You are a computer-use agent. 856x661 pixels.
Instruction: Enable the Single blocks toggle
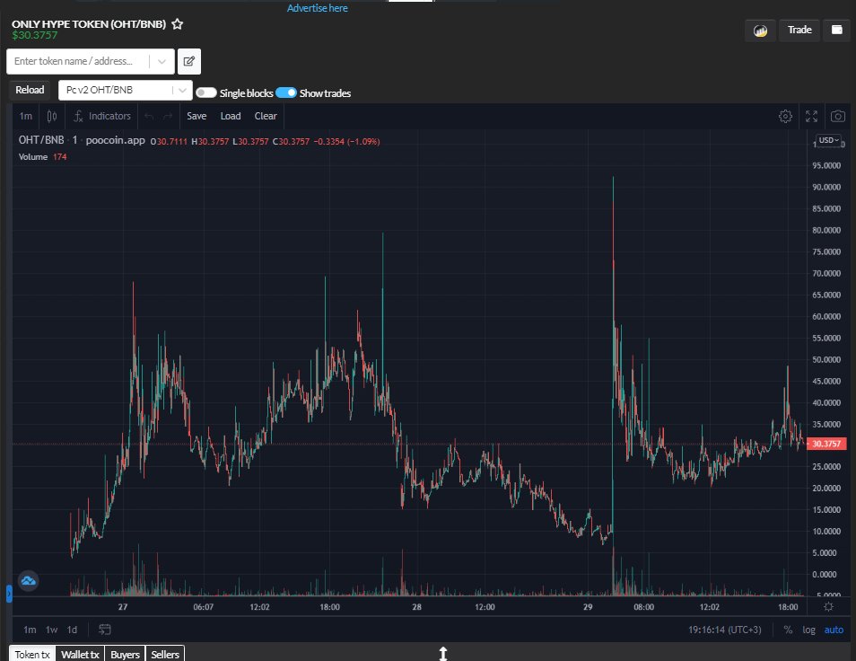click(205, 93)
